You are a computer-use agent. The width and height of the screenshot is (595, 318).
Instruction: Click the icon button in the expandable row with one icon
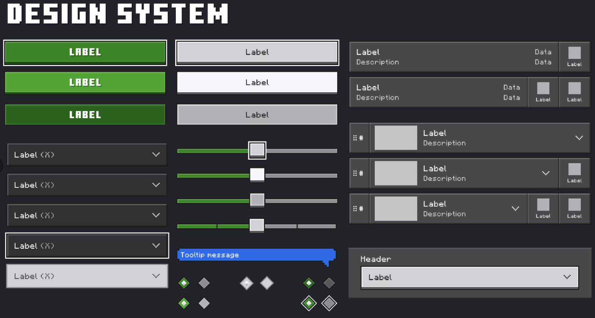pos(574,173)
